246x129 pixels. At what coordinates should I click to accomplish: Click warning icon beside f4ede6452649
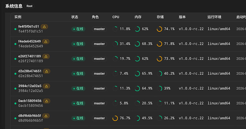tap(46, 42)
